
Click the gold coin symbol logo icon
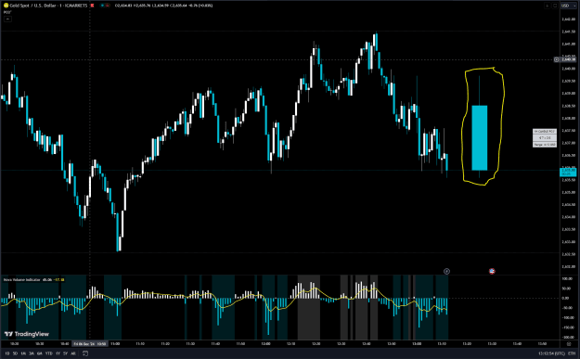pyautogui.click(x=6, y=6)
